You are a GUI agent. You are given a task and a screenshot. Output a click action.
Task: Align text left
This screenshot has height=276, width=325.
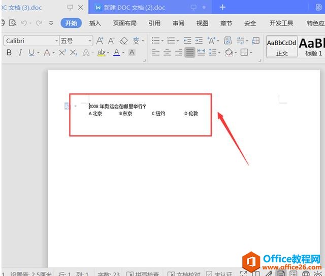point(156,52)
